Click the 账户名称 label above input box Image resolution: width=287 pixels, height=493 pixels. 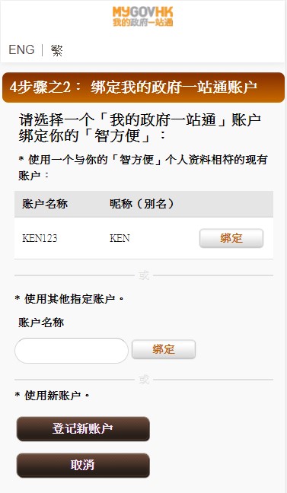coord(41,323)
